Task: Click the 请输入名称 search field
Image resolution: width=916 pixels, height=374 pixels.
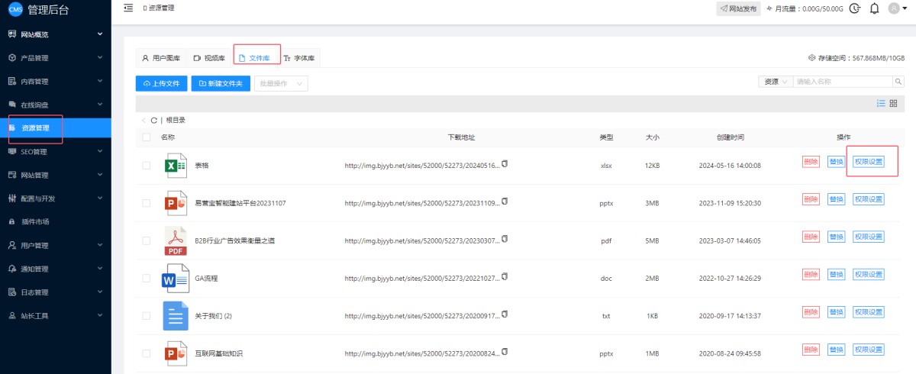Action: [842, 82]
